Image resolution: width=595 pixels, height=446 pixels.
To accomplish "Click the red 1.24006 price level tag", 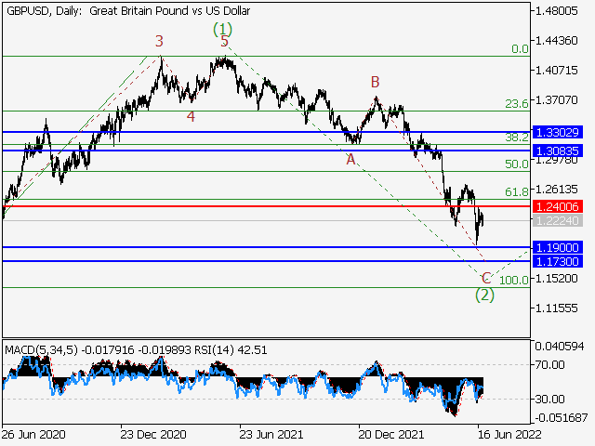I will (x=557, y=206).
